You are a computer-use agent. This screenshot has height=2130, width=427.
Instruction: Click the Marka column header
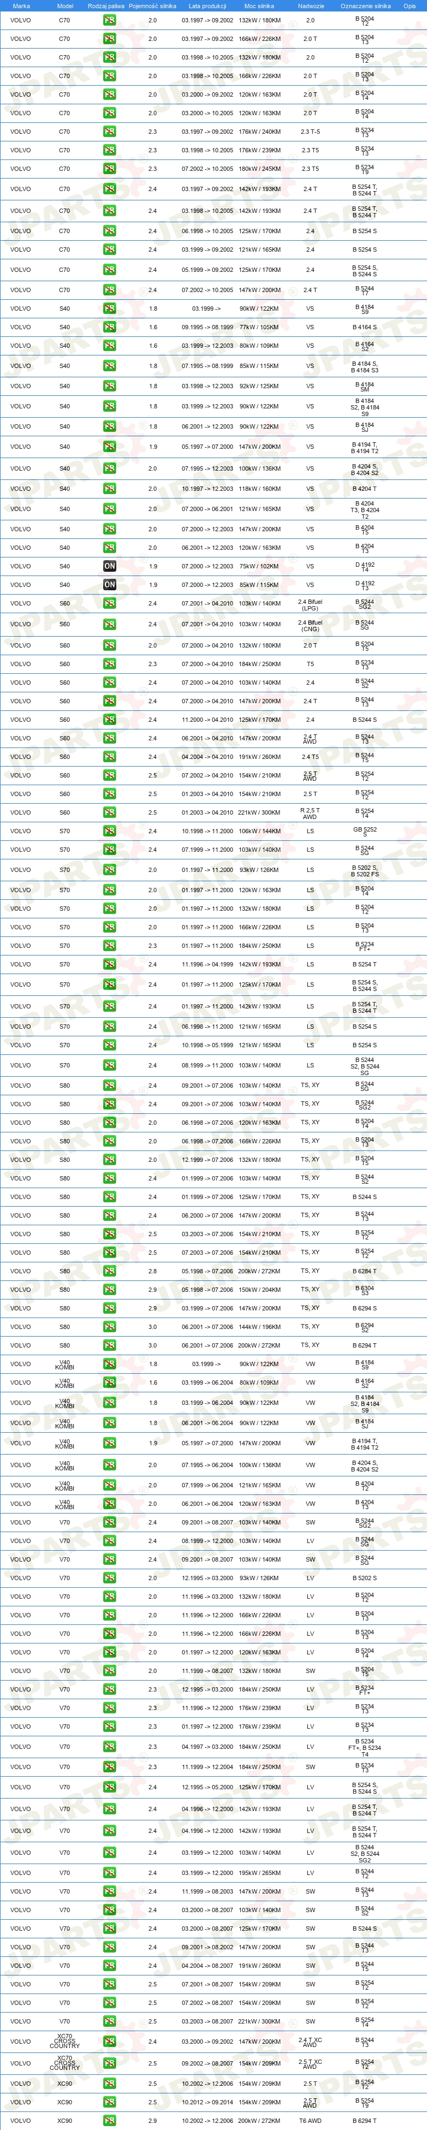21,6
